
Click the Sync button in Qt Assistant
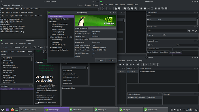25,47
